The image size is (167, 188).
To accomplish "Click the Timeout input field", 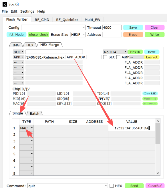I will pyautogui.click(x=112, y=27).
